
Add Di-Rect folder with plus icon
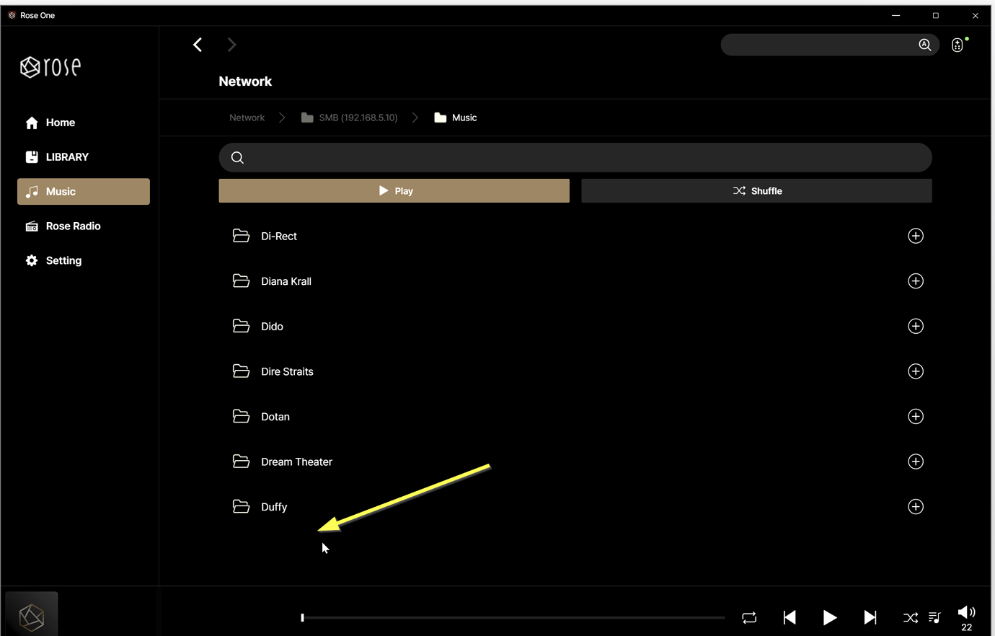(x=915, y=236)
